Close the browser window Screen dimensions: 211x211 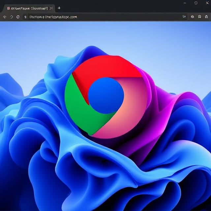pyautogui.click(x=206, y=3)
